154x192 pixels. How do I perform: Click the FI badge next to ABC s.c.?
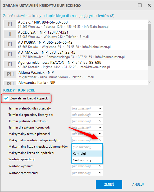point(10,24)
